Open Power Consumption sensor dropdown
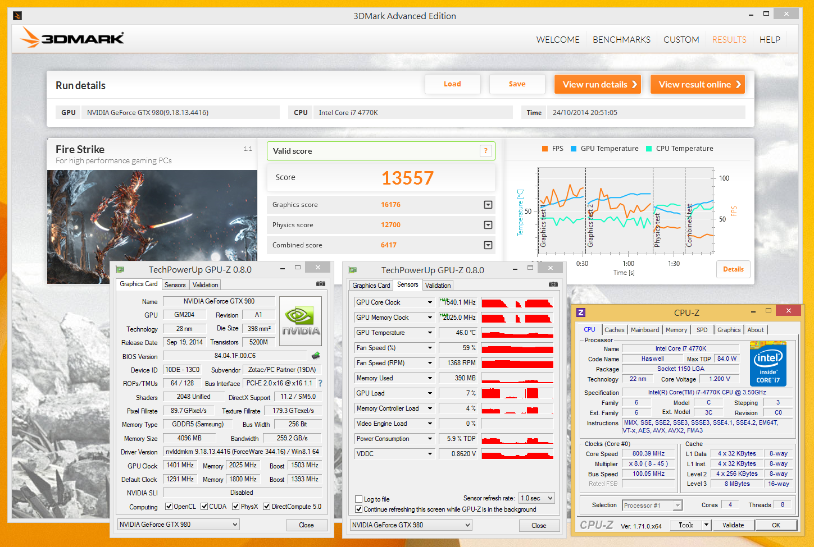 430,439
